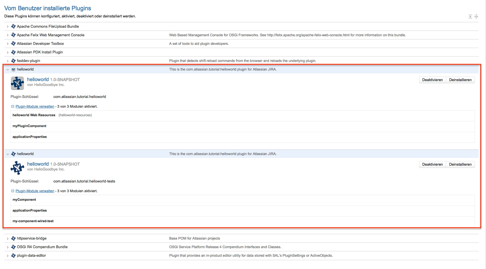The width and height of the screenshot is (486, 269).
Task: Click the 'Vom Benutzer installierte Plugins' heading
Action: point(48,8)
